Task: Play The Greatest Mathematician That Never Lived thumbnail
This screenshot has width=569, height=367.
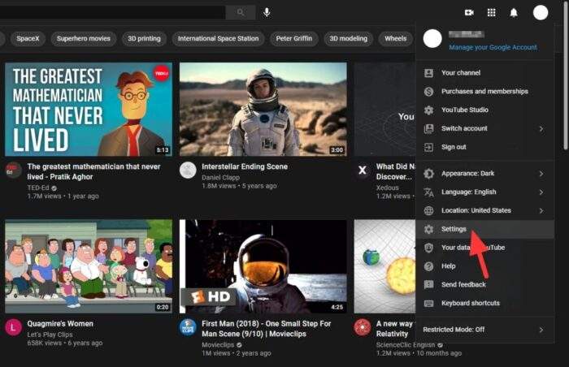Action: click(89, 109)
